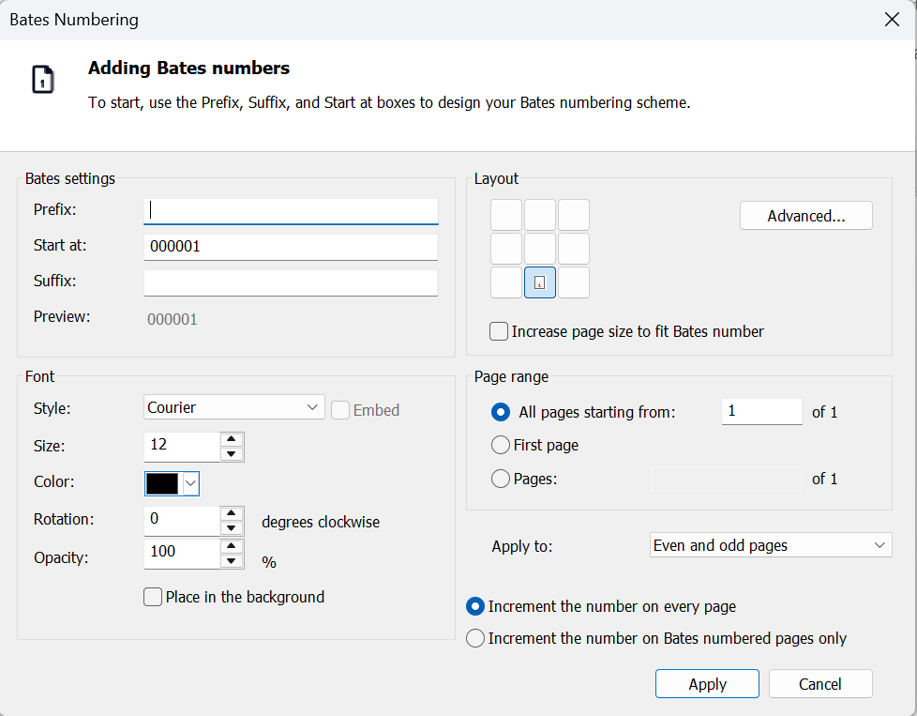The width and height of the screenshot is (917, 716).
Task: Click the disabled Pages range field
Action: (727, 479)
